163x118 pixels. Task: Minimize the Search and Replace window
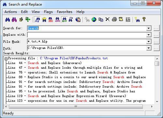135,3
